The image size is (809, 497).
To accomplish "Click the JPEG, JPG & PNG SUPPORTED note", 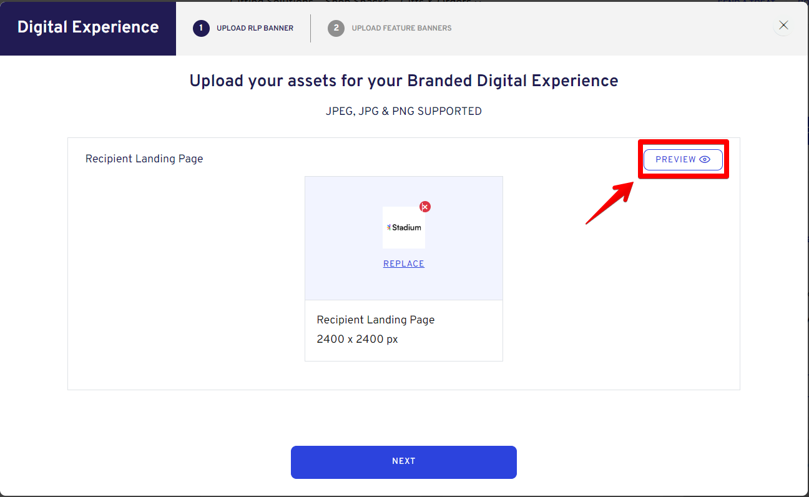I will point(404,111).
